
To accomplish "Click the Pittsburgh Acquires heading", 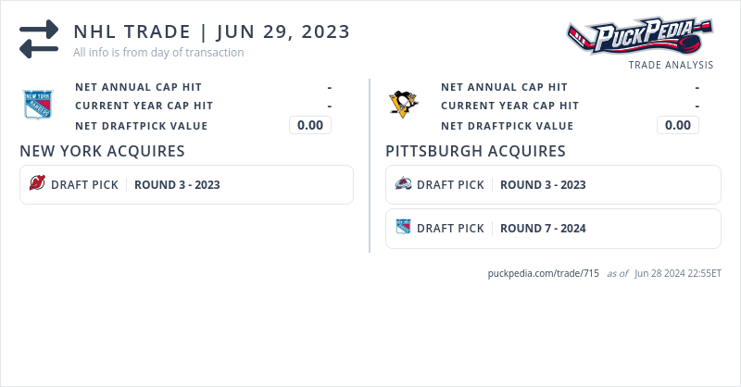I will (x=475, y=151).
